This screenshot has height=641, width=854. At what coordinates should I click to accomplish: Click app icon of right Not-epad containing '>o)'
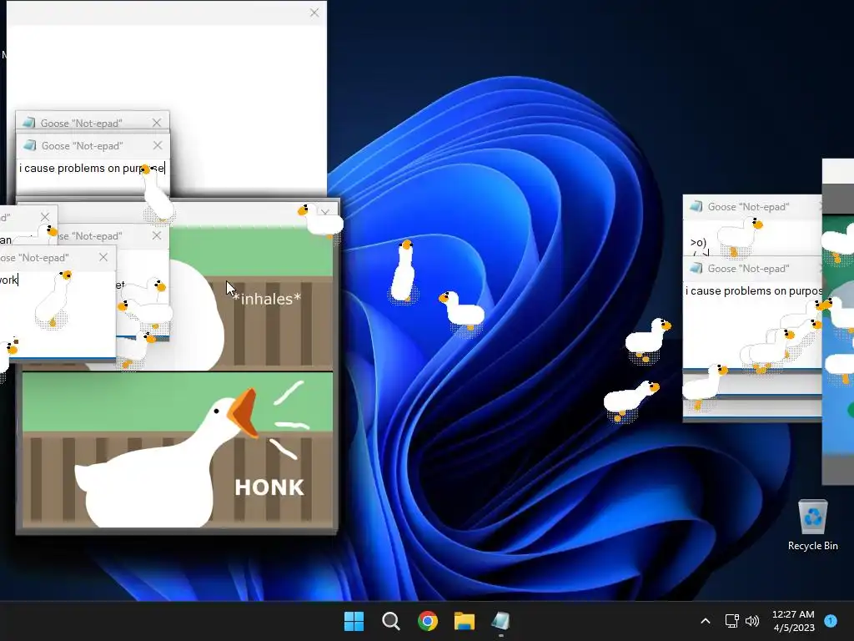point(696,207)
